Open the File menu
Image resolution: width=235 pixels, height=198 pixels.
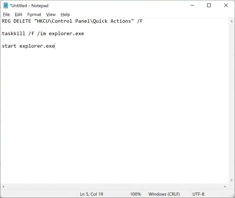[x=6, y=14]
